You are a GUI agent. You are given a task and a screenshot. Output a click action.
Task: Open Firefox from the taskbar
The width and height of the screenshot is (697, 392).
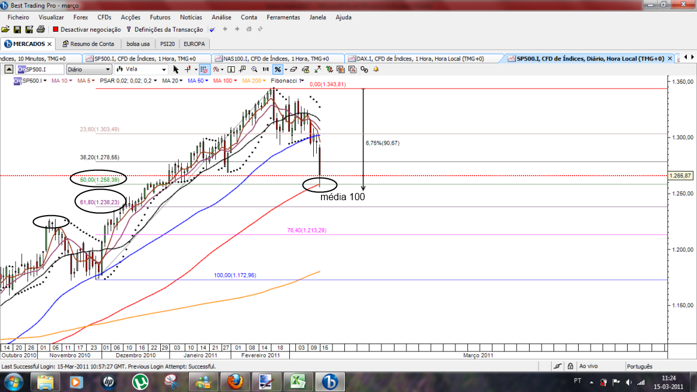(235, 382)
